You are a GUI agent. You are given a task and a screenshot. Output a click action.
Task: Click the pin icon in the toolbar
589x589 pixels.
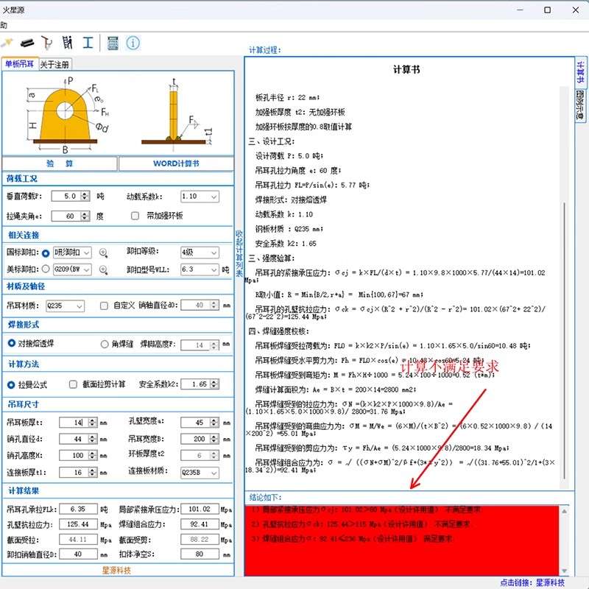pyautogui.click(x=7, y=43)
